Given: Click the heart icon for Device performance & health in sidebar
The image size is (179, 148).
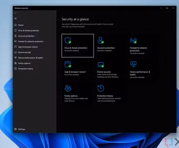Looking at the screenshot, I should click(x=15, y=58).
